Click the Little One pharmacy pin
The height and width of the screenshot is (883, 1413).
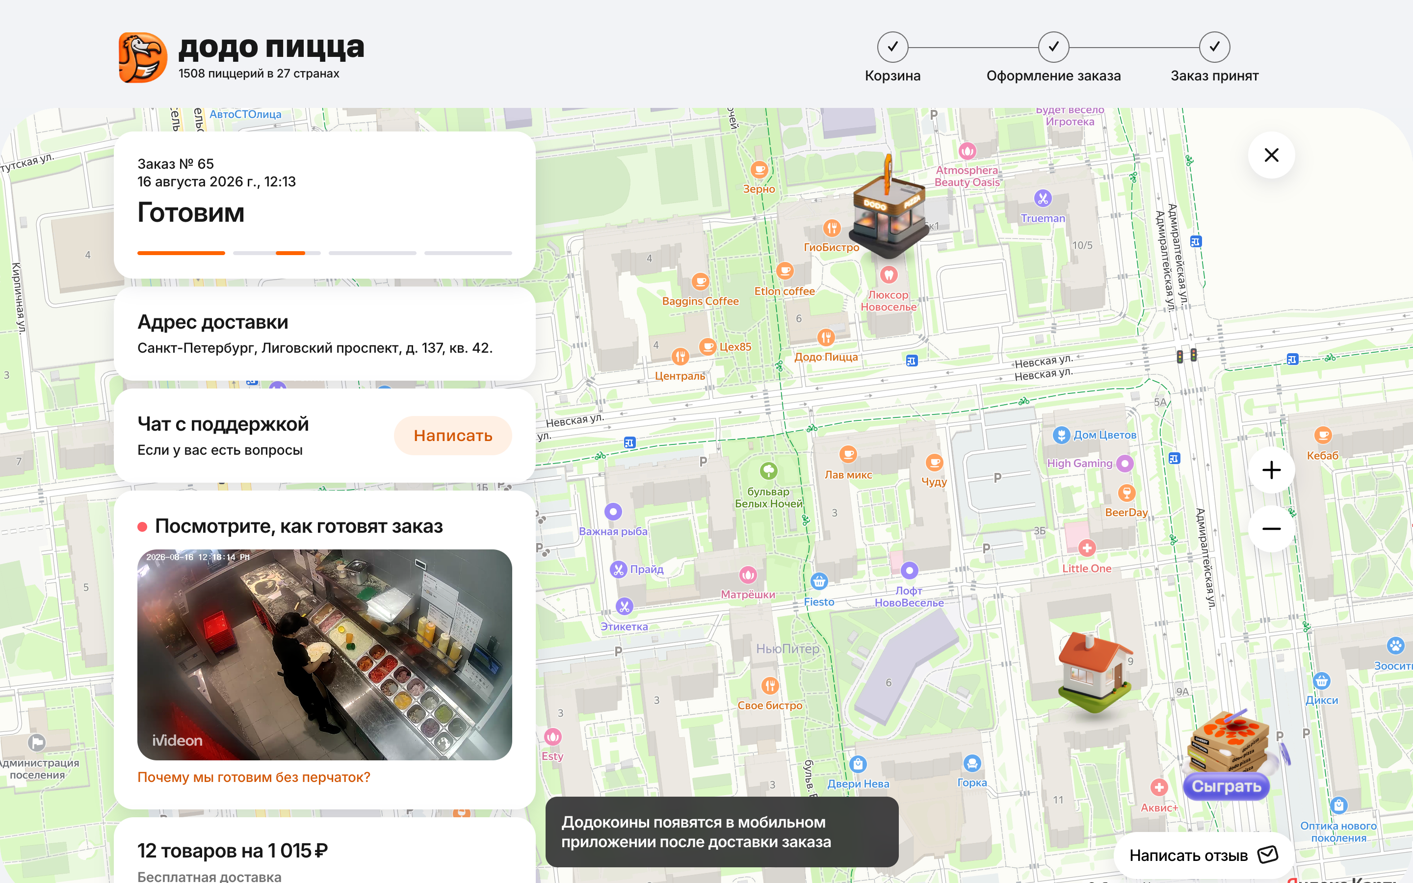click(1087, 548)
